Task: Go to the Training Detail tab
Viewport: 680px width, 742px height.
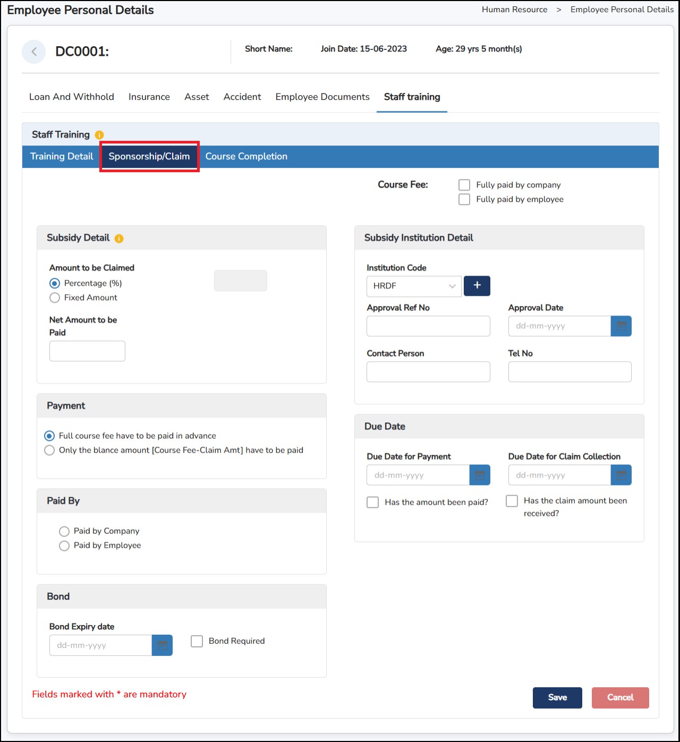Action: [62, 157]
